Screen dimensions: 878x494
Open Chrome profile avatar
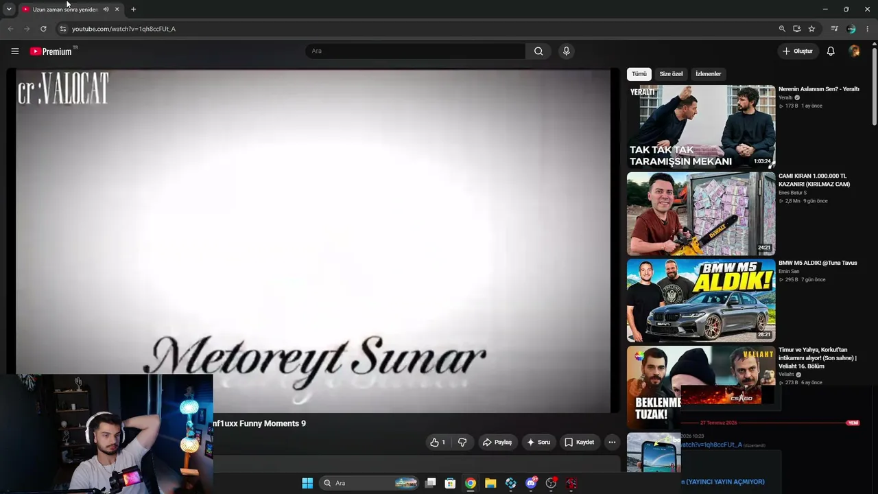(x=851, y=29)
